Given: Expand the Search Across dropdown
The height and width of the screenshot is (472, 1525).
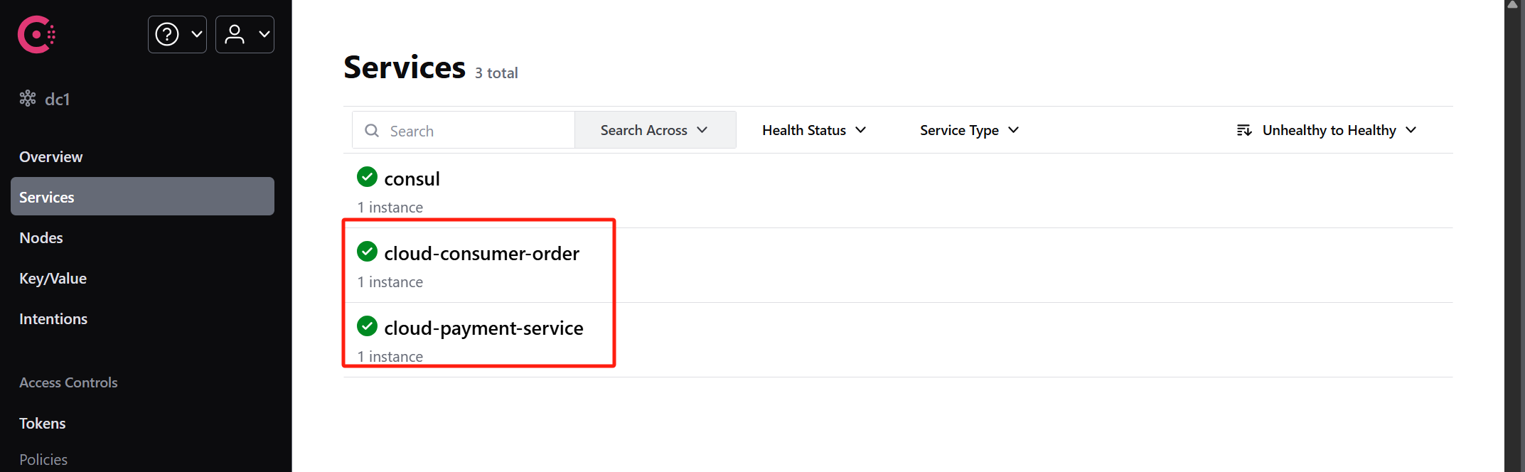Looking at the screenshot, I should click(x=655, y=130).
